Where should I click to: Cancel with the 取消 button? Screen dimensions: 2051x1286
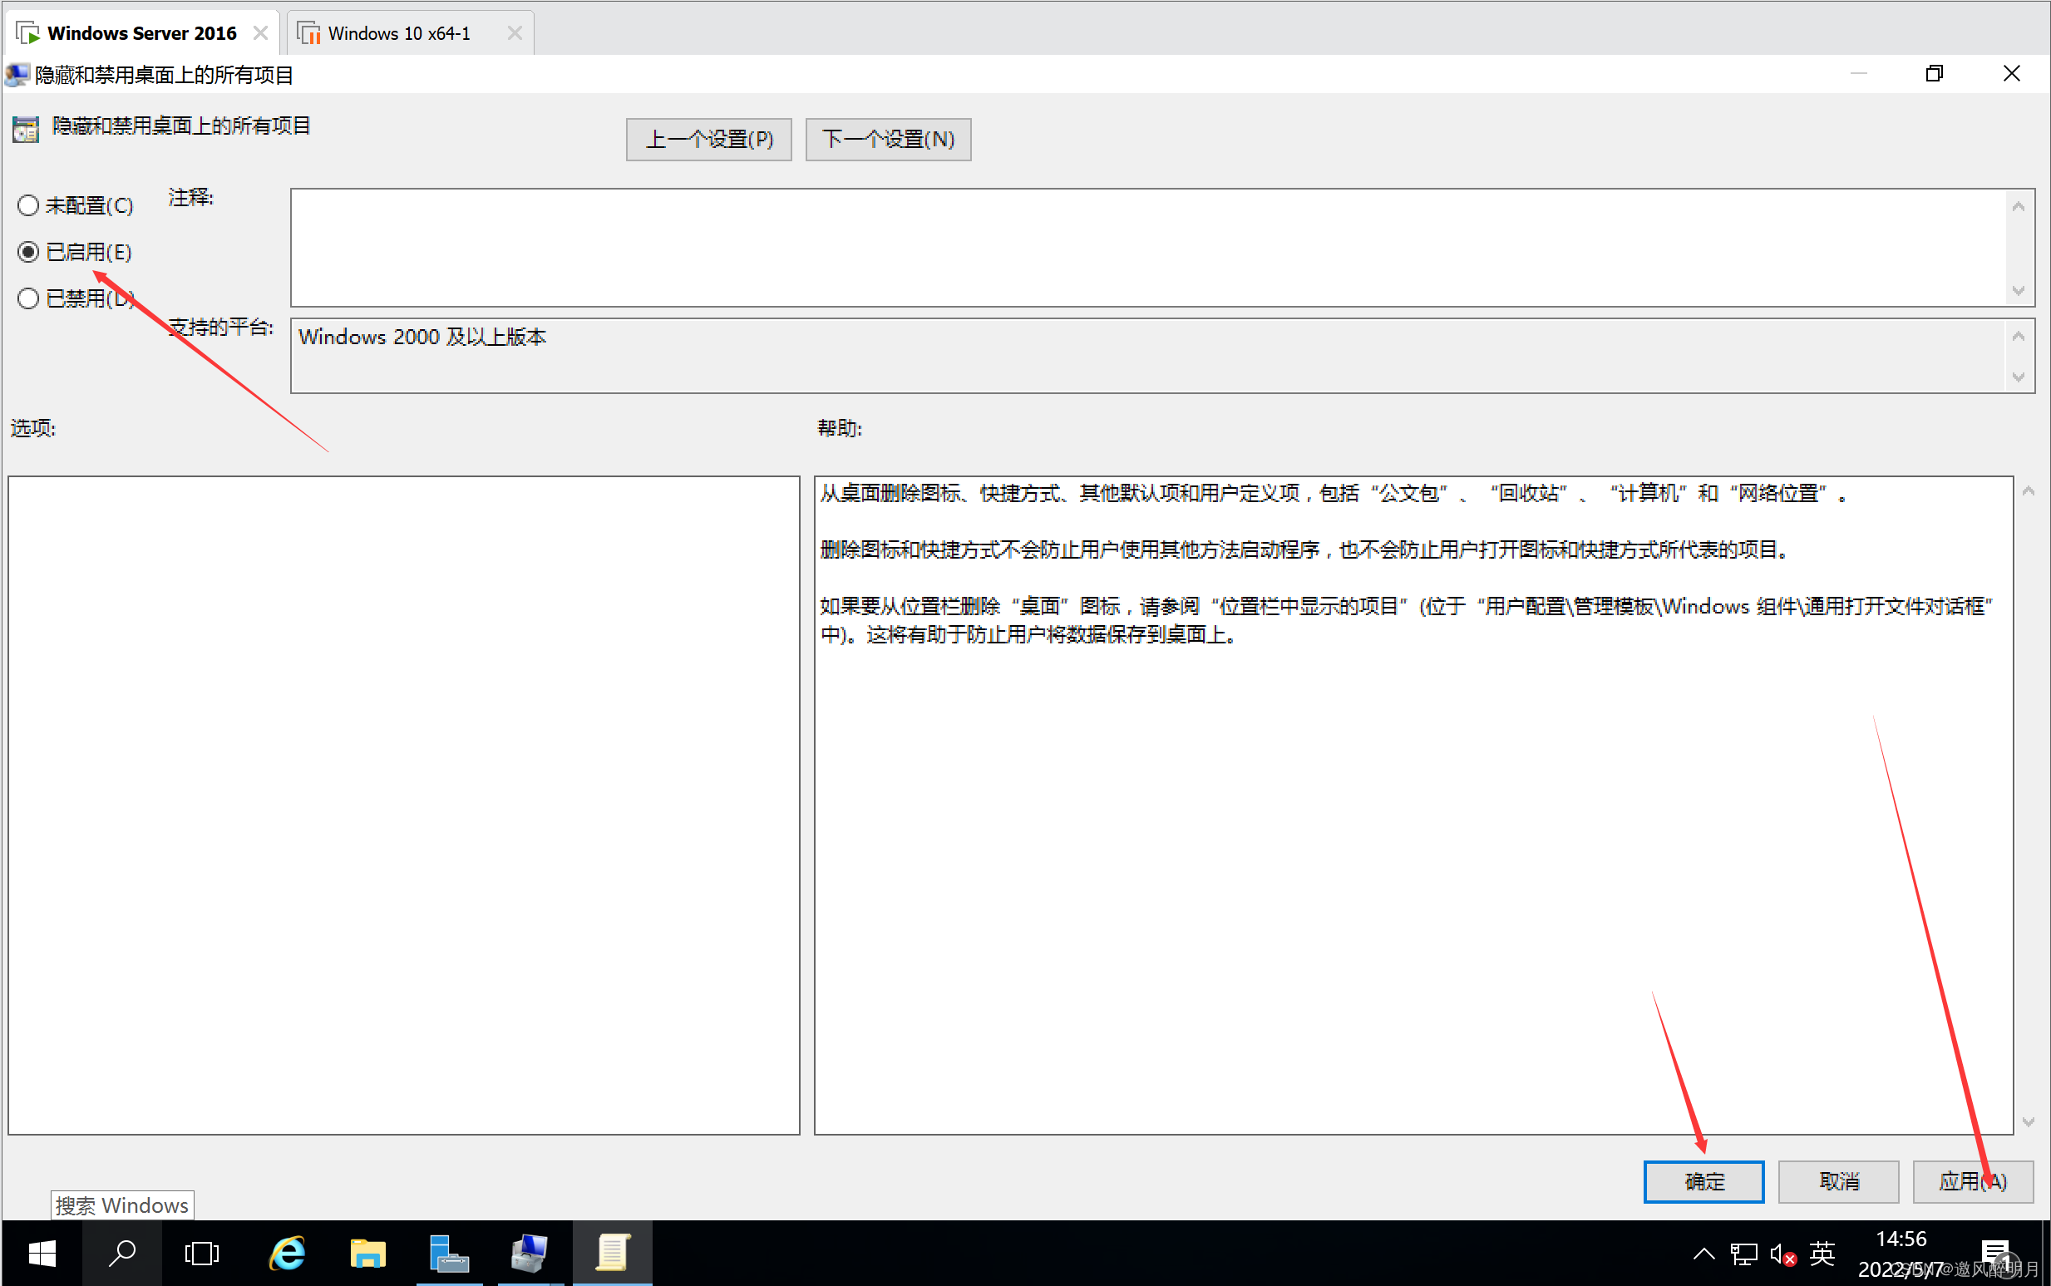tap(1837, 1181)
